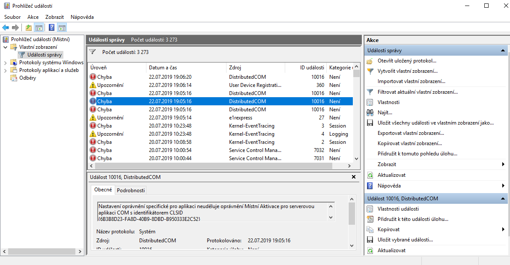Click the Přidružit k této události úlohu icon
510x265 pixels.
coord(370,219)
